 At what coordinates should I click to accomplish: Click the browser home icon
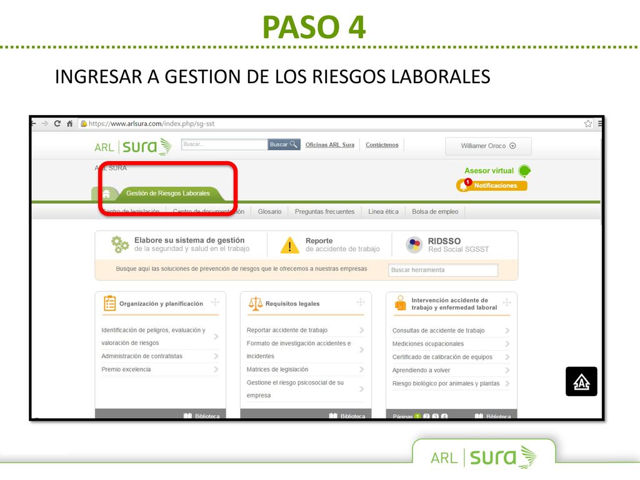click(70, 123)
